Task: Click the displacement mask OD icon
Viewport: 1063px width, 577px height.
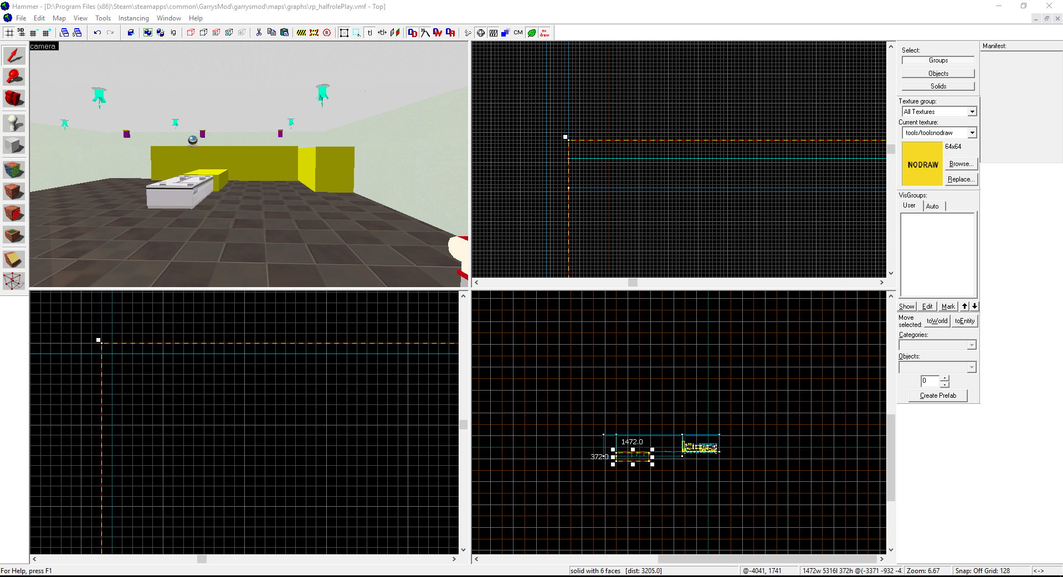Action: coord(412,33)
